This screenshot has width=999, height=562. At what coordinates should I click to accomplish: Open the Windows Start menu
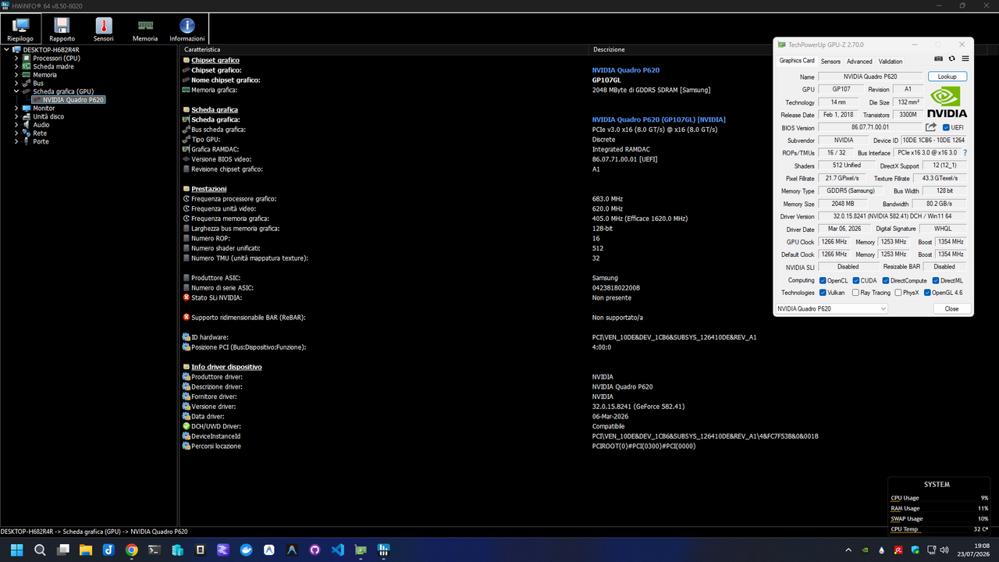coord(16,550)
